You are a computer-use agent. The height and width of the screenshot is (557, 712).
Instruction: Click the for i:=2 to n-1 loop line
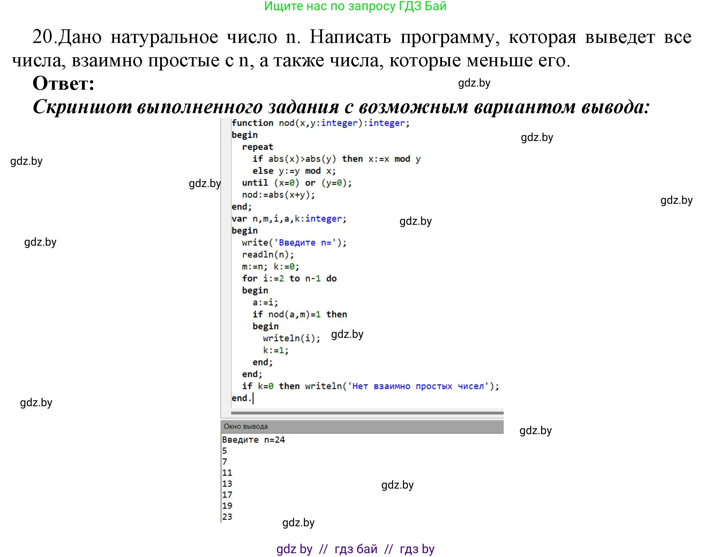coord(290,278)
